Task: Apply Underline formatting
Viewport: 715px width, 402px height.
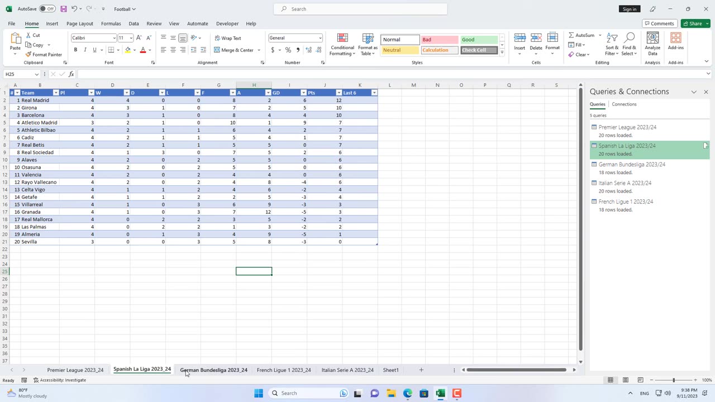Action: pyautogui.click(x=94, y=50)
